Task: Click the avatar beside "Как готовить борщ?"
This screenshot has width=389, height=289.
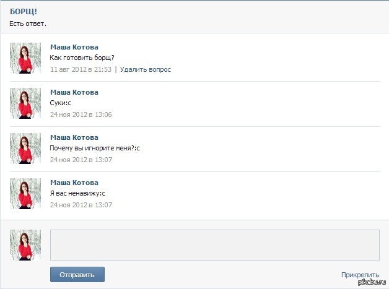Action: pos(25,58)
